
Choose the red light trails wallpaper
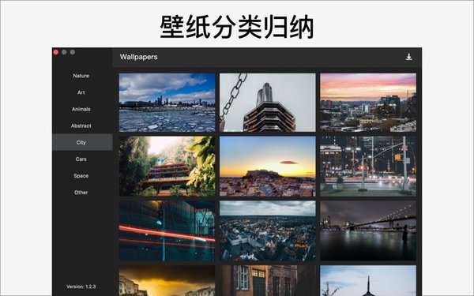click(167, 230)
